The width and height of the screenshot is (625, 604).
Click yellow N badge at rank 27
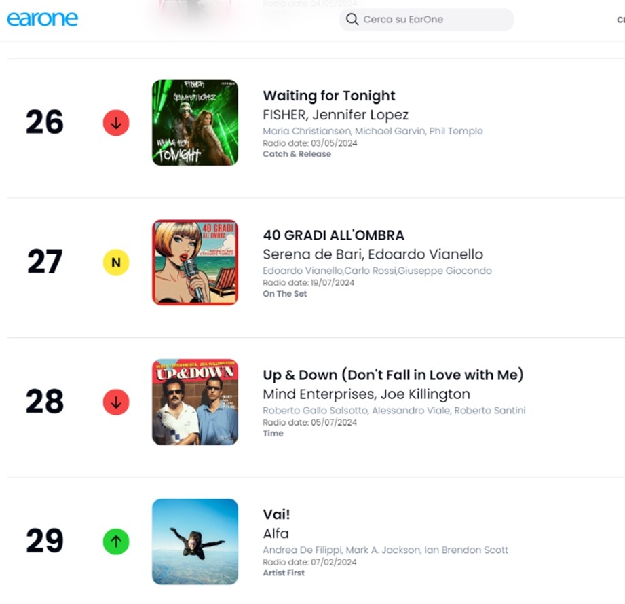coord(116,263)
